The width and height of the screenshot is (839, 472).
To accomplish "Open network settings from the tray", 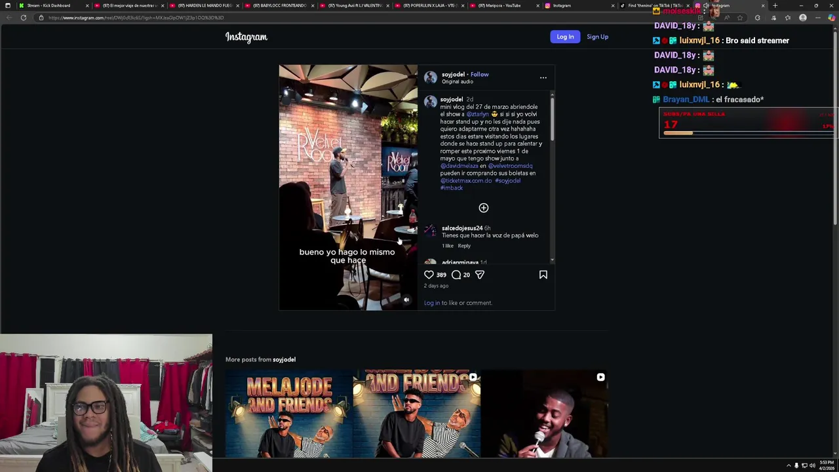I will [804, 465].
